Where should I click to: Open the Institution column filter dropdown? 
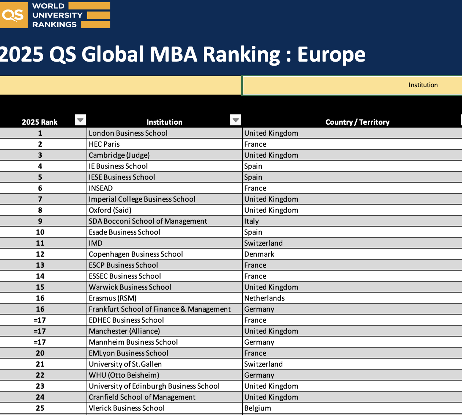(236, 120)
